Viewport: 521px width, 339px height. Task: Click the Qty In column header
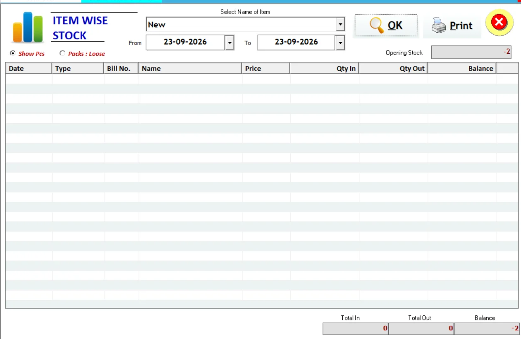coord(324,68)
